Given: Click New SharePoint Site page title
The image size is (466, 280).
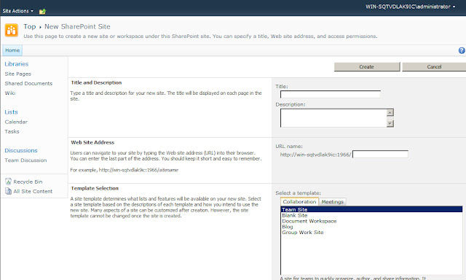Looking at the screenshot, I should click(x=77, y=26).
